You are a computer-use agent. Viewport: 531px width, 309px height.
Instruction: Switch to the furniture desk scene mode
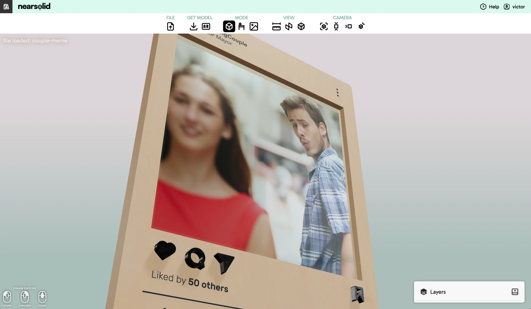241,26
